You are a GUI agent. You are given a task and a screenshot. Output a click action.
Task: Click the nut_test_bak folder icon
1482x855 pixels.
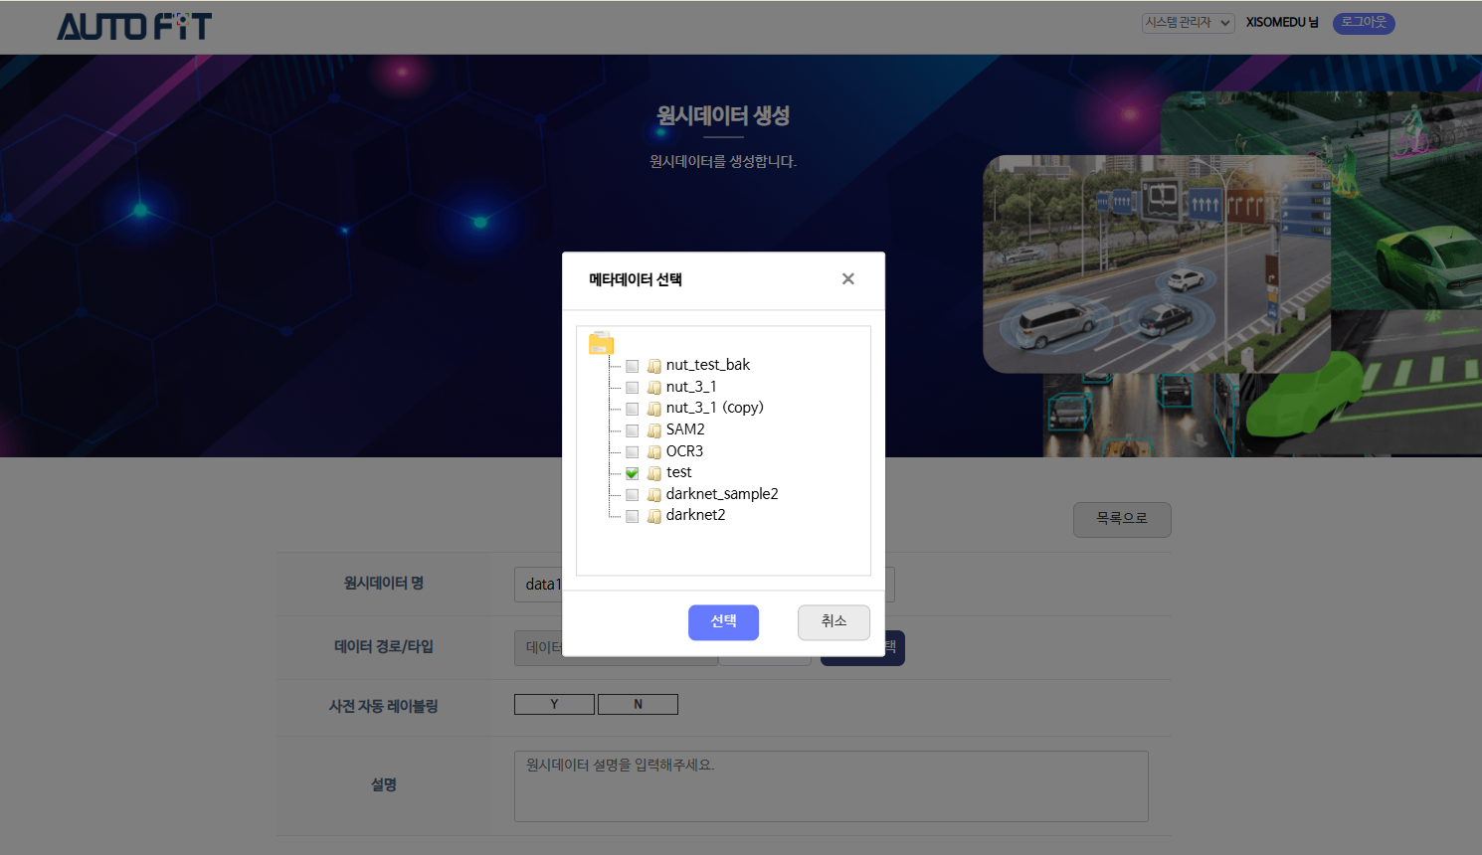654,366
